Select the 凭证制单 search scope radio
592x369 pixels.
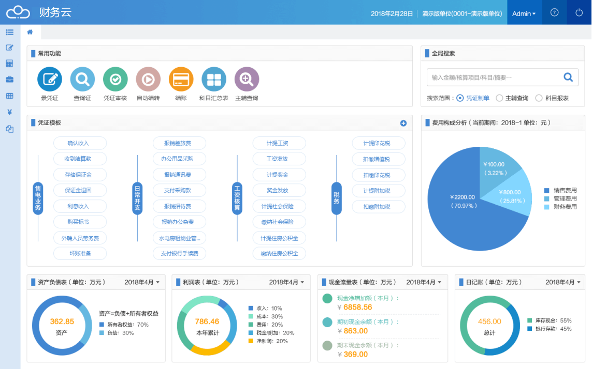point(460,98)
